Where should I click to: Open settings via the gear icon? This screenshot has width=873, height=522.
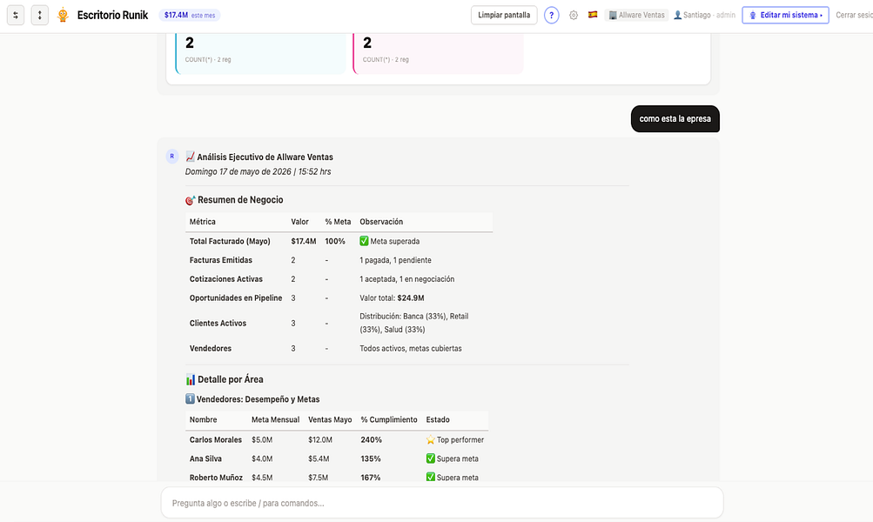point(574,15)
